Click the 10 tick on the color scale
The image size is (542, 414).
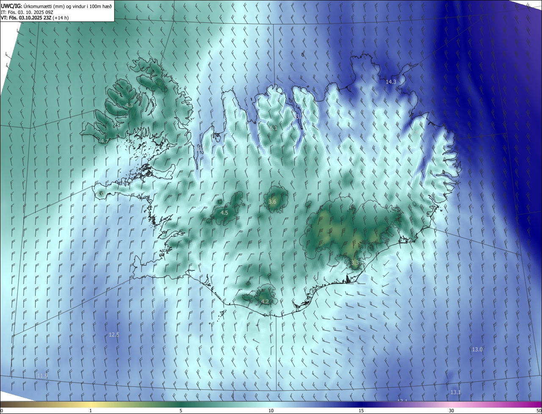coord(271,411)
